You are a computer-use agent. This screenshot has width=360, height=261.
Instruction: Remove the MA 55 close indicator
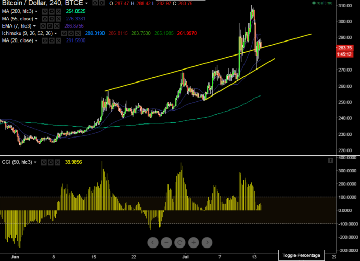(x=59, y=19)
